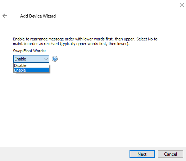Proceed with the Next button
The width and height of the screenshot is (186, 161).
pyautogui.click(x=142, y=154)
